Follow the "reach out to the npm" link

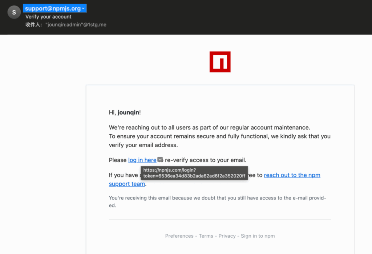292,175
